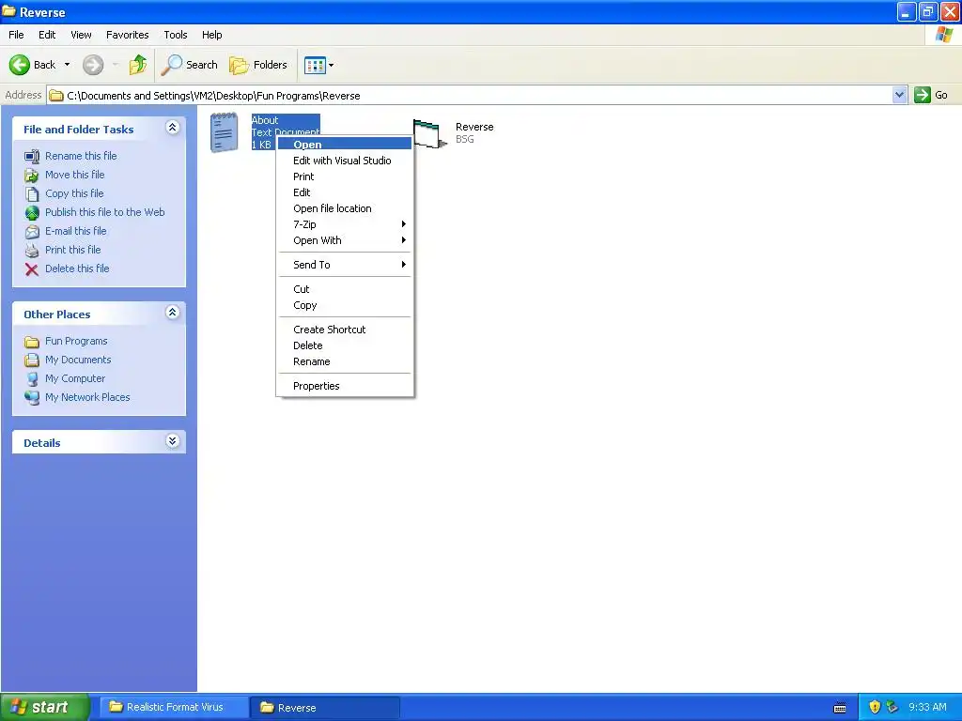
Task: Click the My Network Places link
Action: [x=87, y=397]
